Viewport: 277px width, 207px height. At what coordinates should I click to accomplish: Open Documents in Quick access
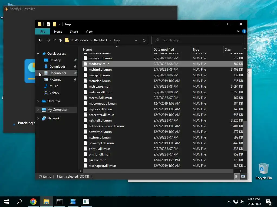tap(58, 73)
